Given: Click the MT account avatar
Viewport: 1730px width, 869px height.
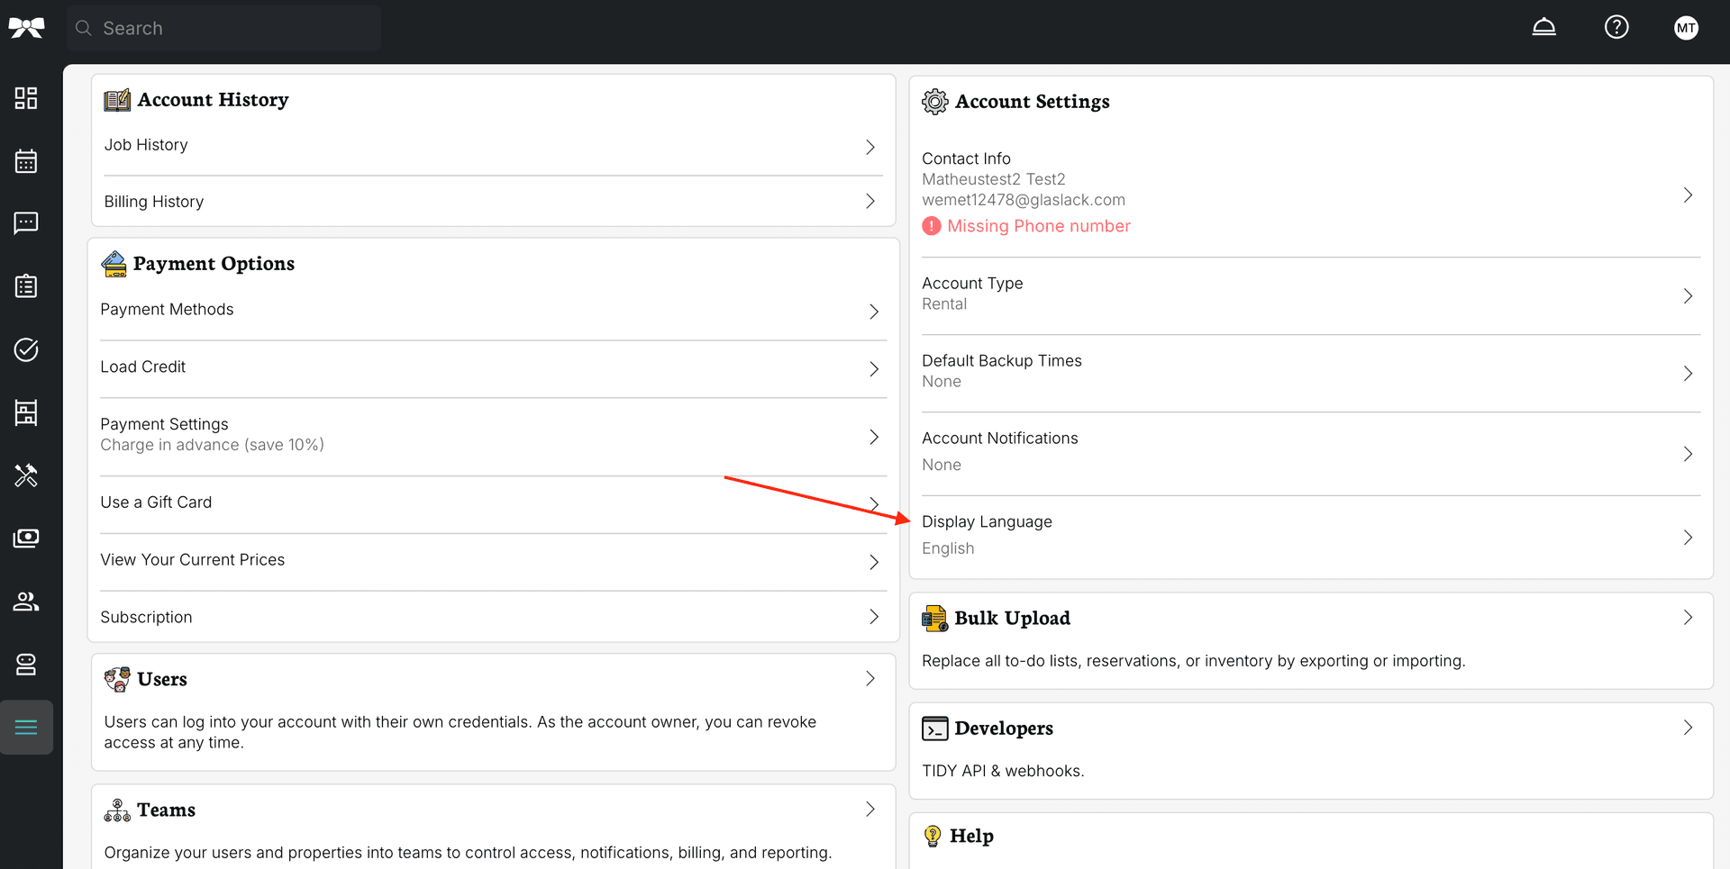Looking at the screenshot, I should click(x=1686, y=27).
